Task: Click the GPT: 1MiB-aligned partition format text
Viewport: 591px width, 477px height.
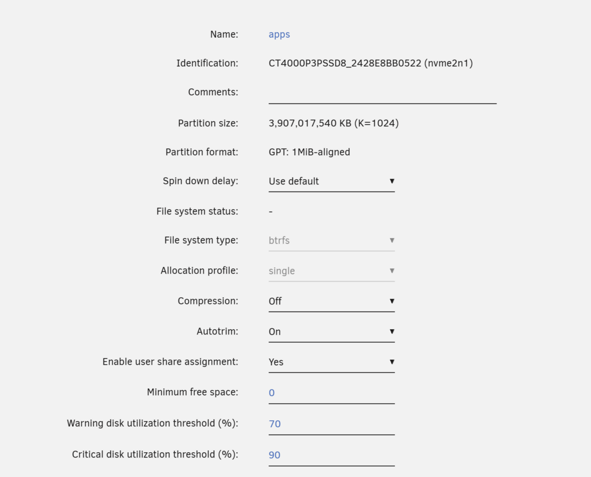Action: [310, 152]
